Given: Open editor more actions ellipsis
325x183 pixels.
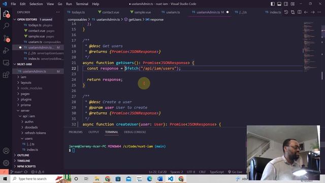Looking at the screenshot, I should 319,12.
